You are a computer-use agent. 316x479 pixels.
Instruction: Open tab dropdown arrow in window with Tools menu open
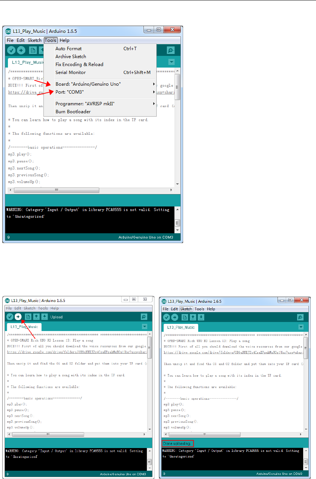(x=171, y=62)
